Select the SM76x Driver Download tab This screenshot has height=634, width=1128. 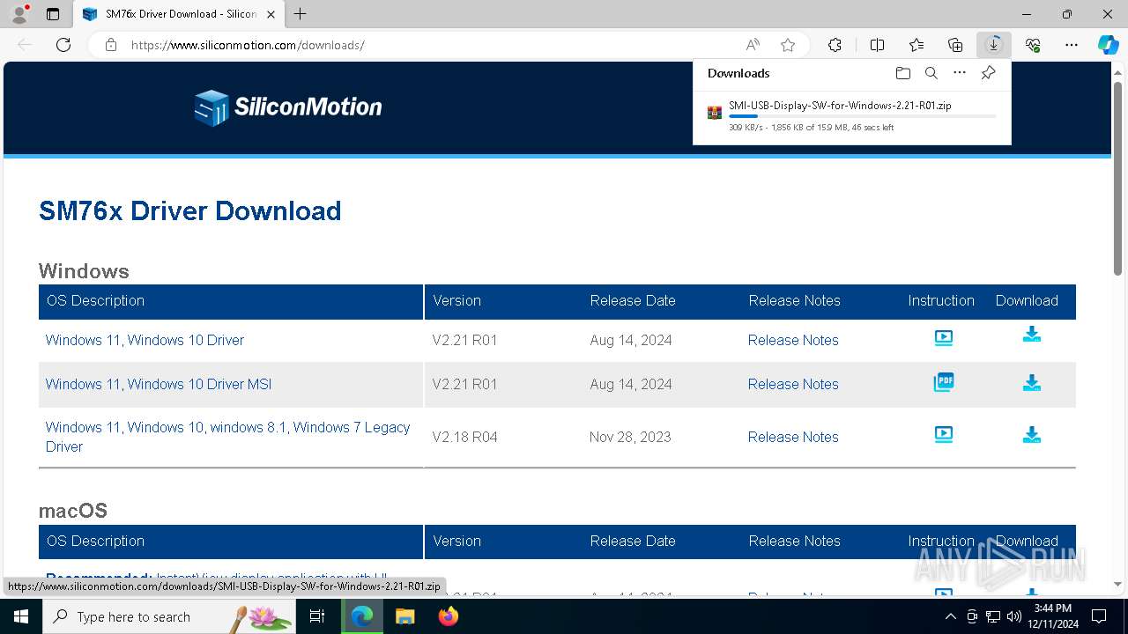tap(181, 14)
